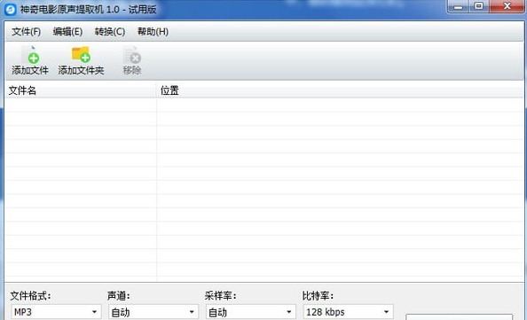527x320 pixels.
Task: Click the 移除 remove icon
Action: (x=131, y=54)
